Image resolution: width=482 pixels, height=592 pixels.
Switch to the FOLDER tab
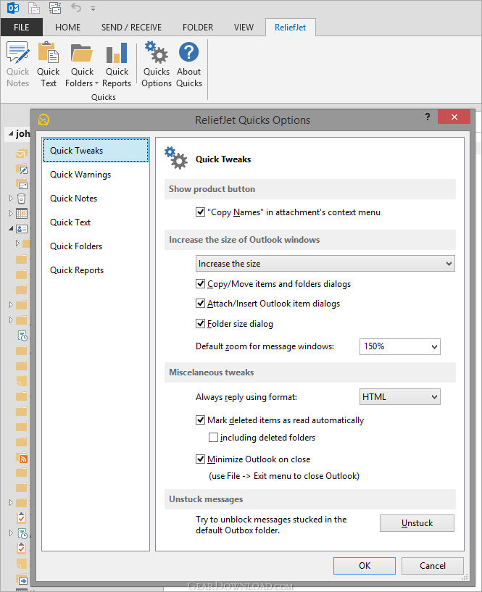[198, 28]
